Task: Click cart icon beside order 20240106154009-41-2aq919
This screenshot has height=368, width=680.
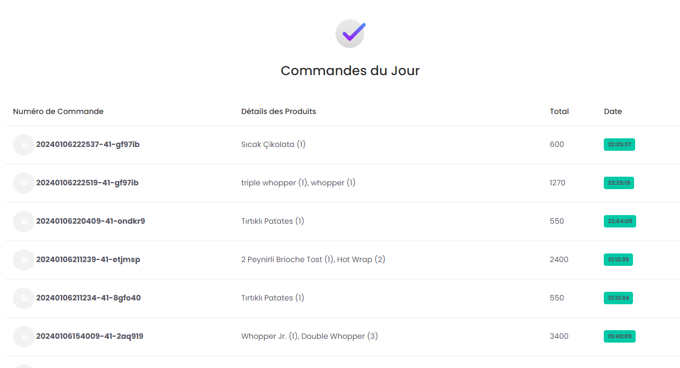Action: (24, 337)
